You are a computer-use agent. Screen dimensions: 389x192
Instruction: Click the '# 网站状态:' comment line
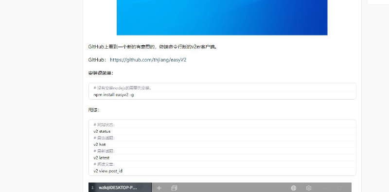pos(104,125)
